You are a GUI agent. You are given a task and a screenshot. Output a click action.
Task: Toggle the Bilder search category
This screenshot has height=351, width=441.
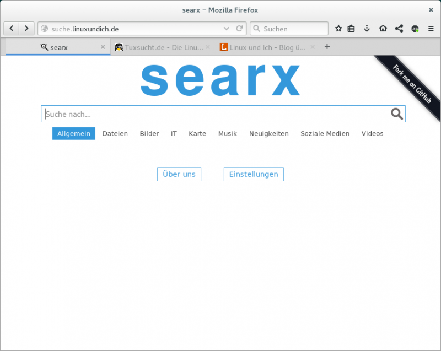(x=149, y=133)
